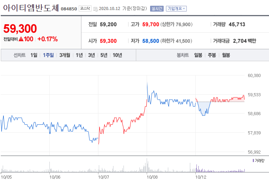Click the 10/07 date axis label
The width and height of the screenshot is (269, 184).
103,177
